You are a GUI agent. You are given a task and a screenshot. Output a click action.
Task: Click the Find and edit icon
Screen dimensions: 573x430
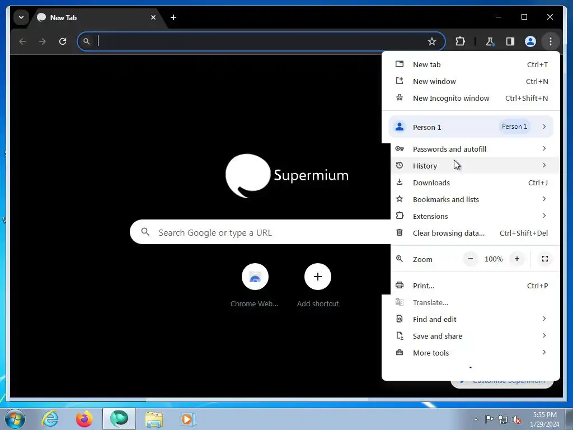click(400, 319)
